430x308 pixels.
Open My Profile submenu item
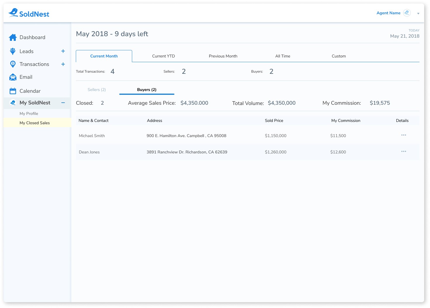point(29,113)
